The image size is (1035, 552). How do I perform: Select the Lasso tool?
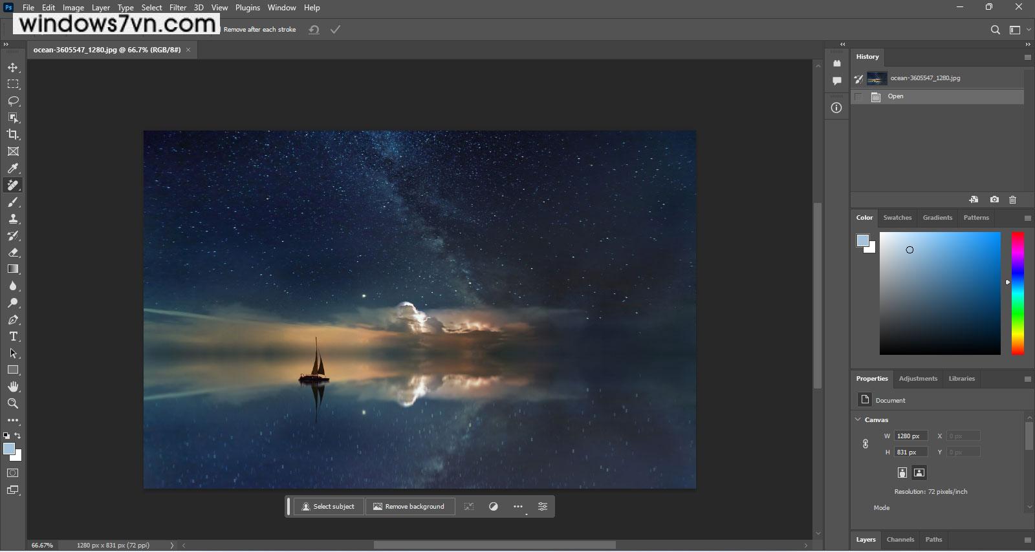[13, 101]
